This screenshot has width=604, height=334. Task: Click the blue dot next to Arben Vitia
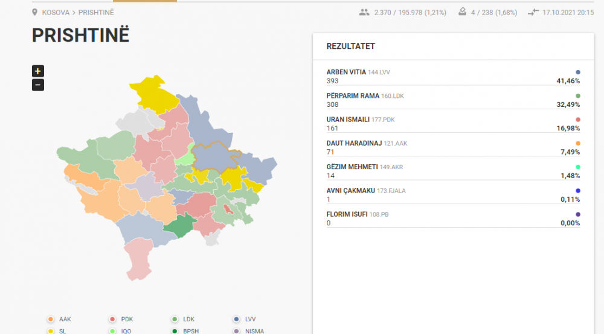point(577,72)
